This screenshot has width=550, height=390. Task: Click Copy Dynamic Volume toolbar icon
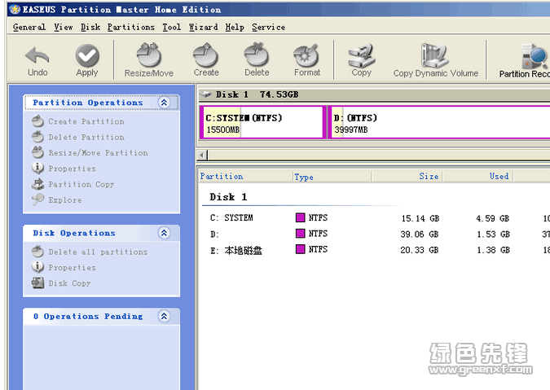point(435,55)
